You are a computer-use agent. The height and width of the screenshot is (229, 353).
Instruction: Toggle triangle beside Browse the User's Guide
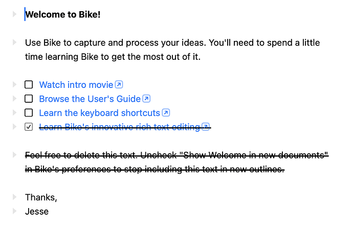tap(15, 99)
